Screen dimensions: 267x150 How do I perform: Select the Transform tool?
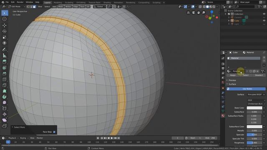(5, 43)
